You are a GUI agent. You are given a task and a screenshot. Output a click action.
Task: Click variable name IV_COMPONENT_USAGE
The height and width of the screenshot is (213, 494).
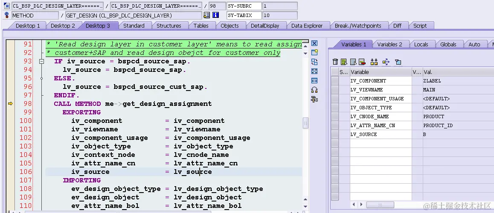(377, 99)
